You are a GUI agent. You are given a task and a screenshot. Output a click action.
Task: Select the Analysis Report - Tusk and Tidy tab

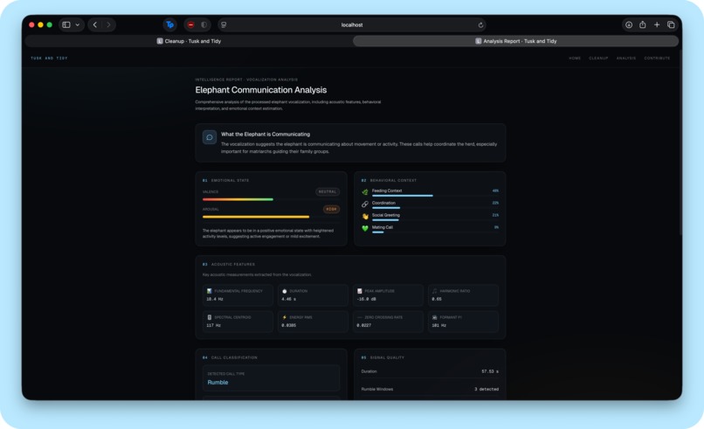point(515,41)
